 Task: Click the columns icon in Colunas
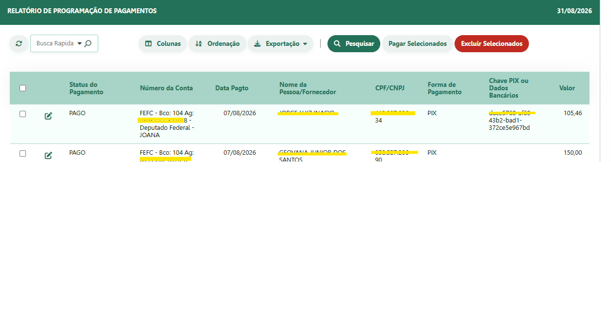coord(149,43)
